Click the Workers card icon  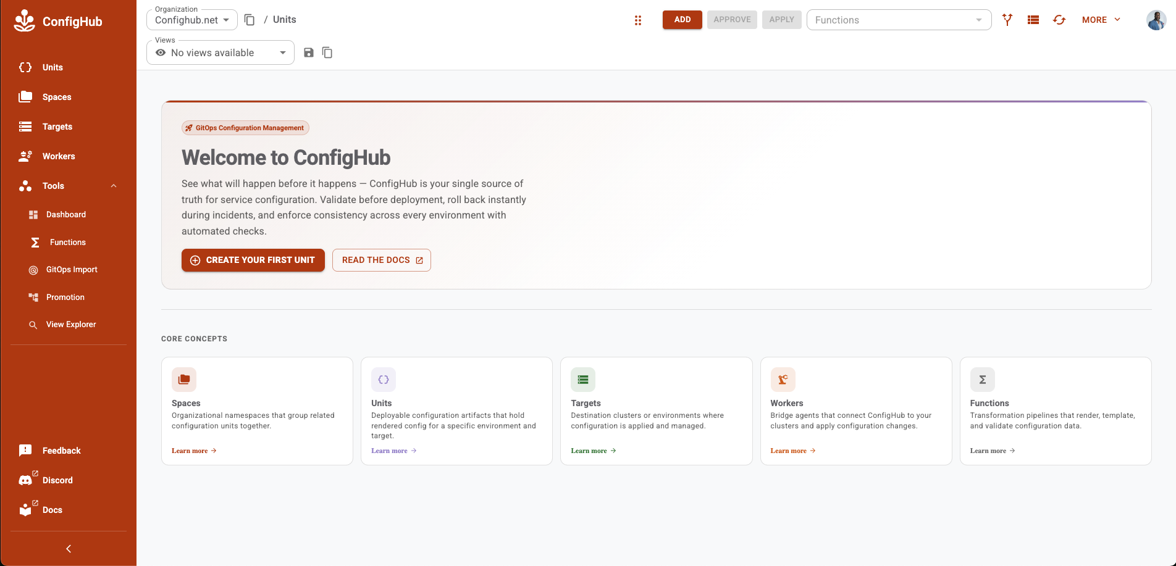pyautogui.click(x=783, y=380)
